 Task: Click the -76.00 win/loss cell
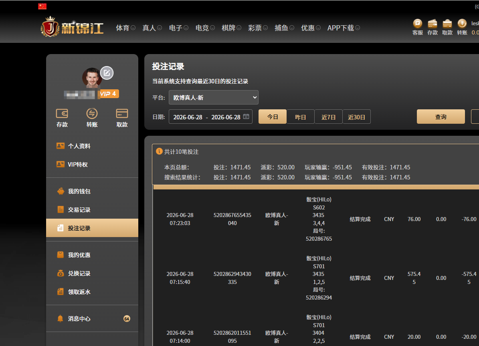[x=469, y=219]
